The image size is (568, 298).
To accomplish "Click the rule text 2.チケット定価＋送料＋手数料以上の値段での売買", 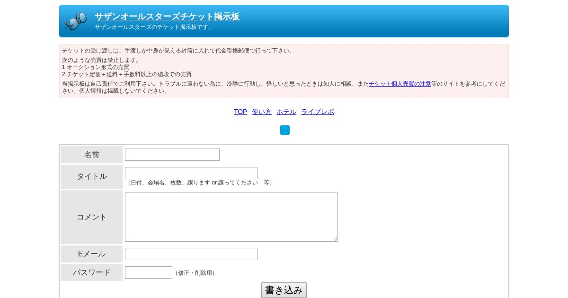I will click(127, 74).
